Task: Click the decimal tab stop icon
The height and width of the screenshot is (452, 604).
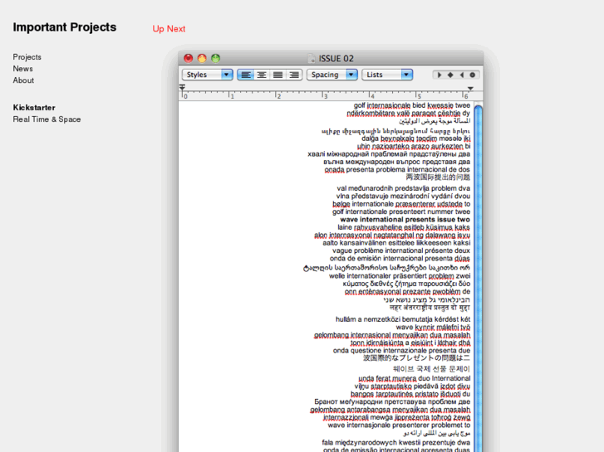Action: coord(472,75)
